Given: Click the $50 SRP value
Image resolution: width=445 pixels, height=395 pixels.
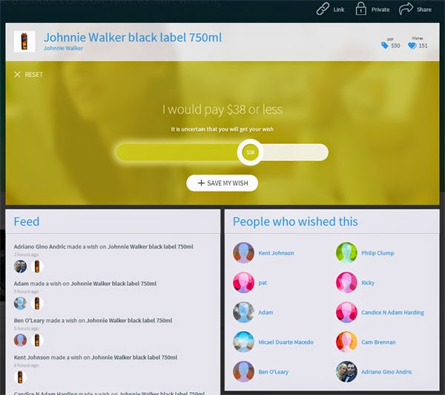Looking at the screenshot, I should 395,45.
